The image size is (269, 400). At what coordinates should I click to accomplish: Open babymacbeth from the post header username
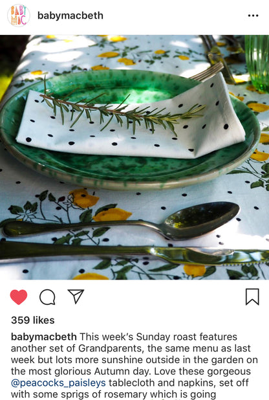coord(70,16)
